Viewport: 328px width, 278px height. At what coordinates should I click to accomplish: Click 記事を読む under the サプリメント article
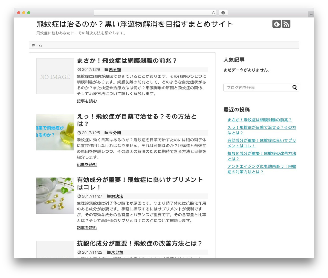pyautogui.click(x=87, y=228)
